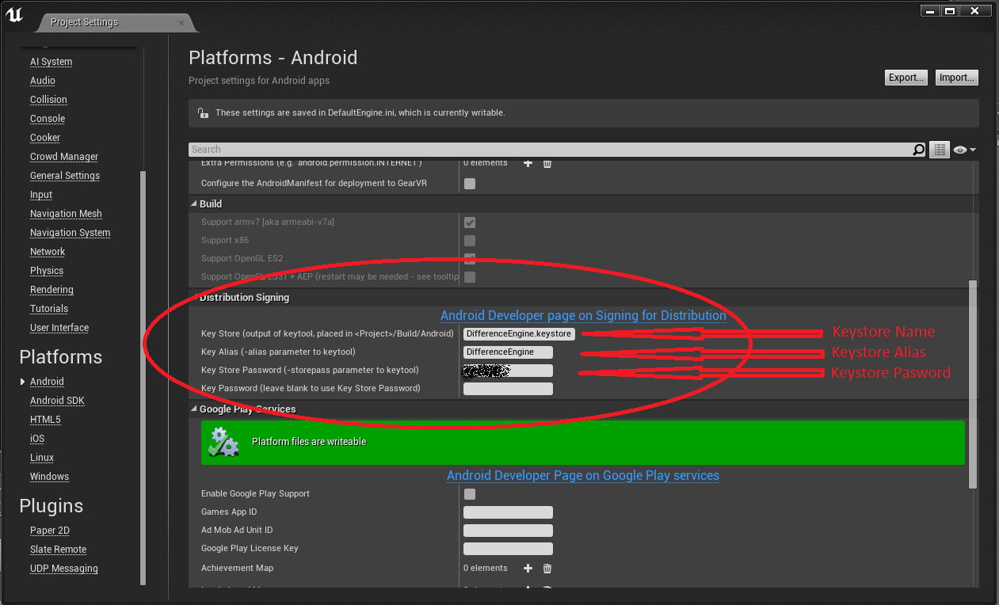Open General Settings page

(x=65, y=176)
